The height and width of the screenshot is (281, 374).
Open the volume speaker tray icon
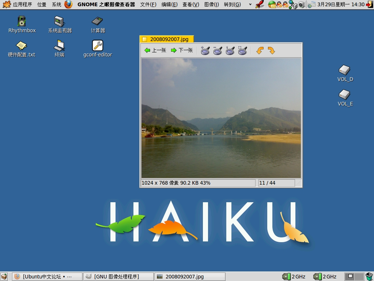click(x=302, y=4)
